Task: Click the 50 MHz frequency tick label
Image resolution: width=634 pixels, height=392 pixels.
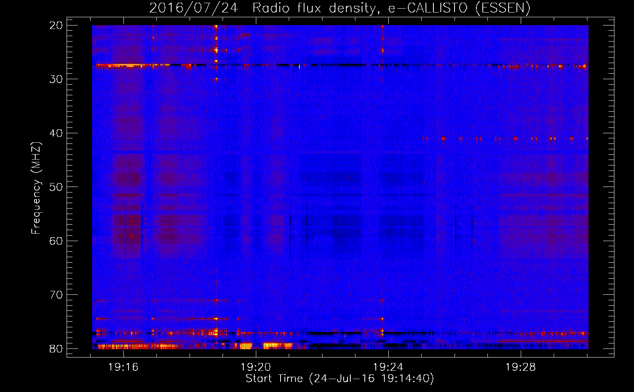Action: click(56, 187)
